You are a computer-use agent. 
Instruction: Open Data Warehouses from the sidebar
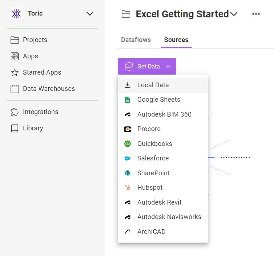pos(49,89)
